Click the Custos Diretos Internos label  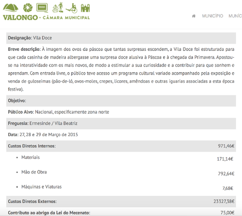coord(32,146)
